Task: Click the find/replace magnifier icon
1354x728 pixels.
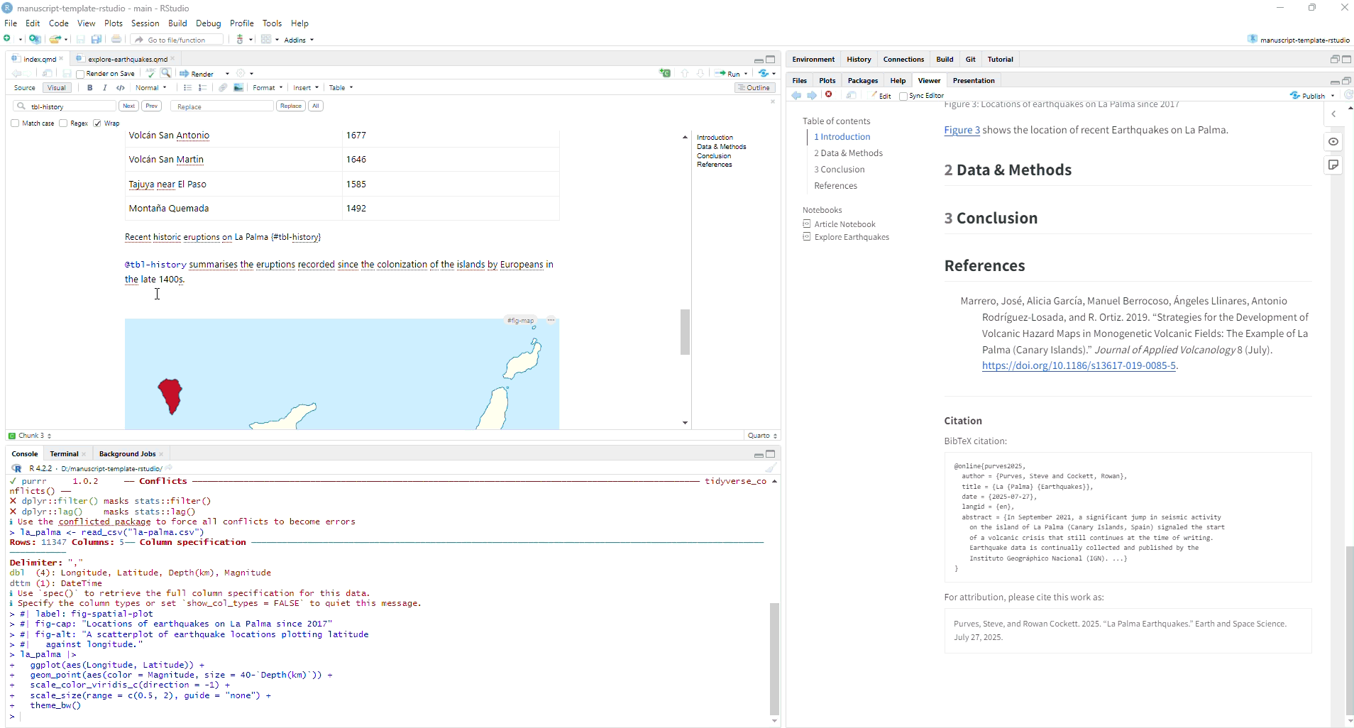Action: coord(166,73)
